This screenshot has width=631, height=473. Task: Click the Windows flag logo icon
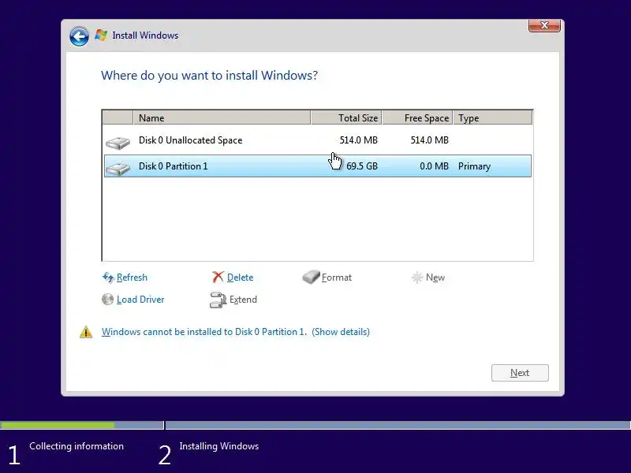(x=101, y=35)
